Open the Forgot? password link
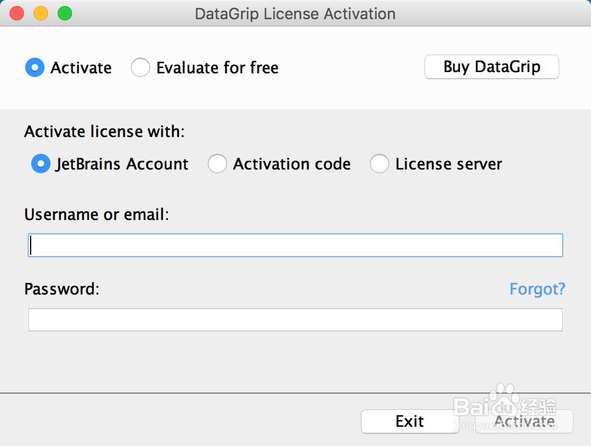The height and width of the screenshot is (446, 591). pyautogui.click(x=537, y=289)
